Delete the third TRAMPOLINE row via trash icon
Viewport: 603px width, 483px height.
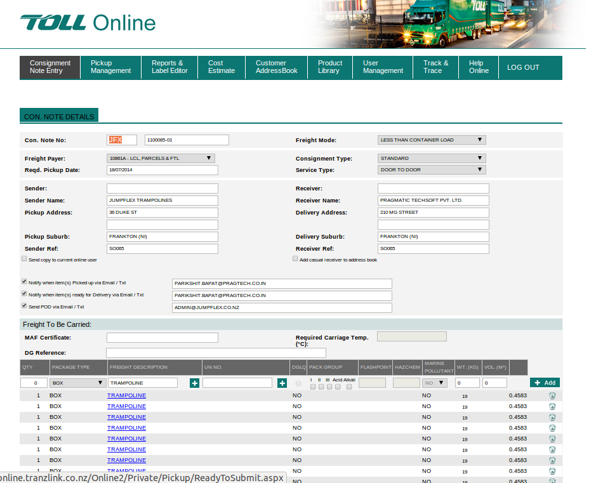(552, 417)
